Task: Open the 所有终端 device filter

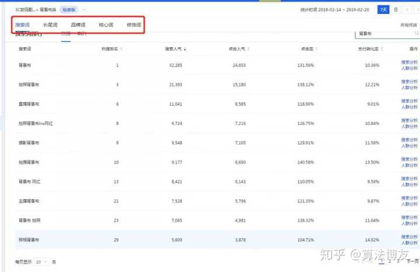Action: (x=408, y=25)
